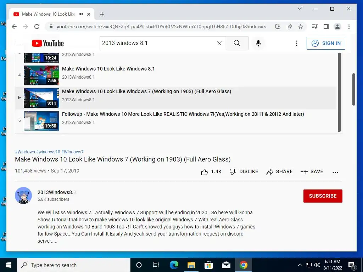This screenshot has height=272, width=363.
Task: Show hidden system tray icons
Action: click(300, 265)
